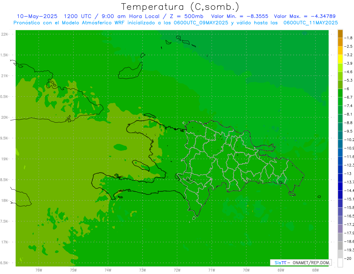Screen dimensions: 354x274
Task: Click the "-3.9" colorbar value
Action: pyautogui.click(x=349, y=63)
